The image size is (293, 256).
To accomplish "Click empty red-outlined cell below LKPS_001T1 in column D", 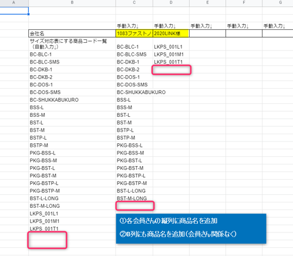I will pyautogui.click(x=171, y=70).
